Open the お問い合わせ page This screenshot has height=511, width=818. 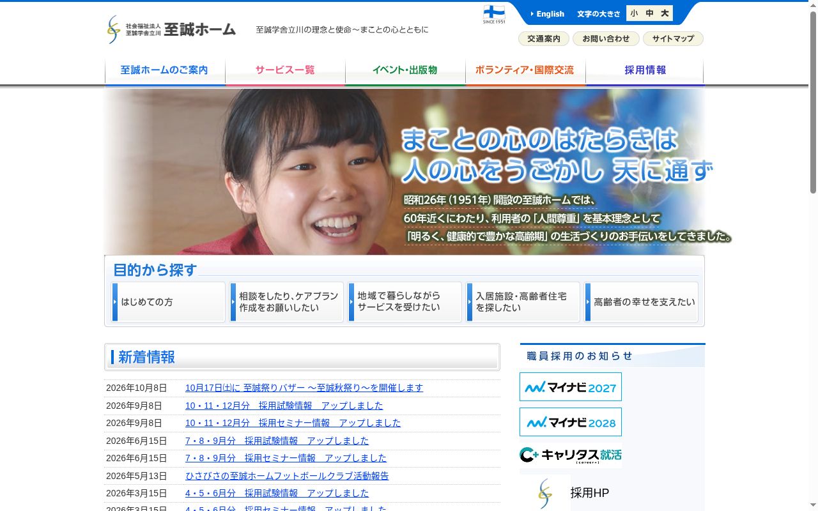606,39
